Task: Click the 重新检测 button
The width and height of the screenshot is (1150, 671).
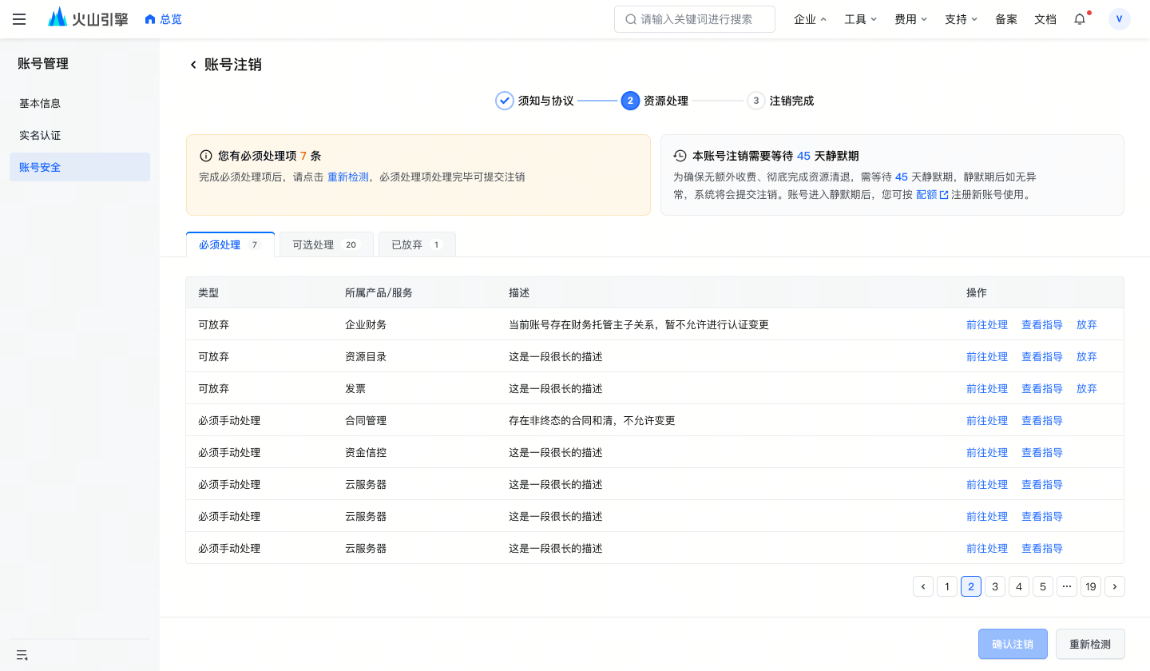Action: [1090, 644]
